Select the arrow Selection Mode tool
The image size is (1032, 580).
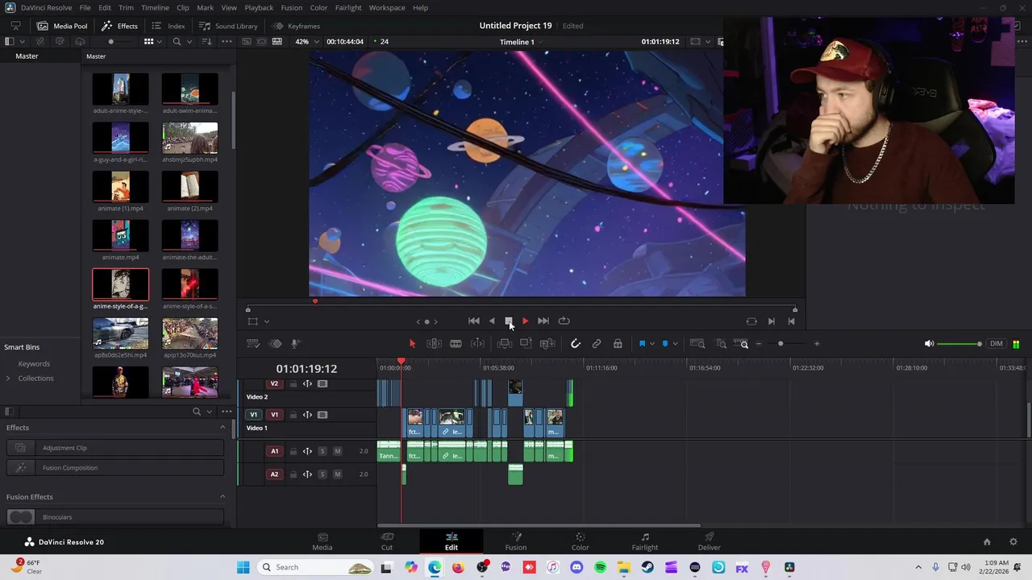click(412, 344)
